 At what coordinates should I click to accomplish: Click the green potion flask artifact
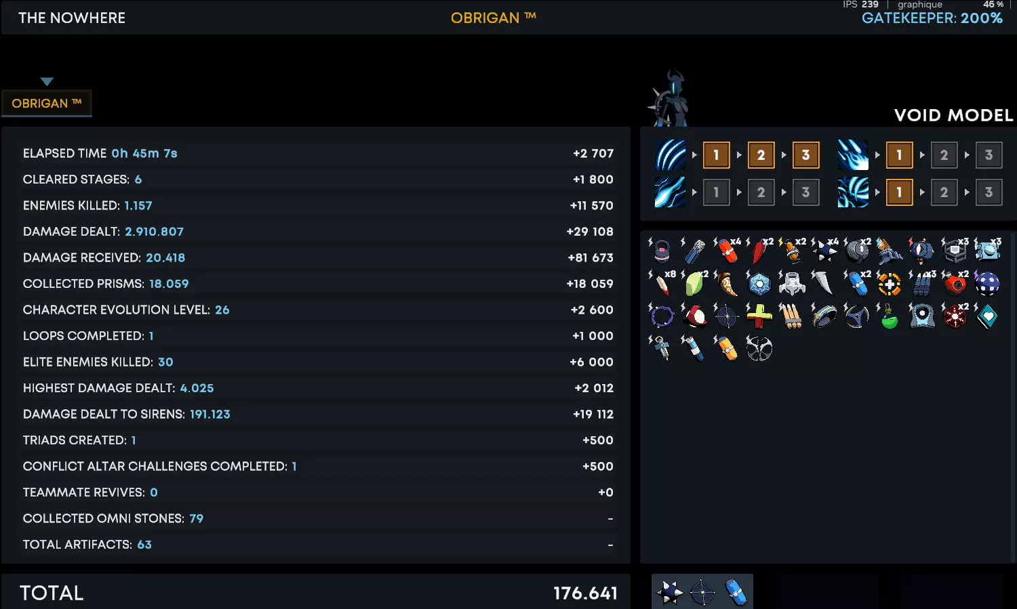(890, 316)
